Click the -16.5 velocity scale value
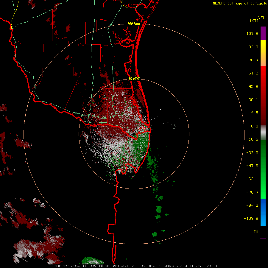268x268 pixels. coord(252,139)
